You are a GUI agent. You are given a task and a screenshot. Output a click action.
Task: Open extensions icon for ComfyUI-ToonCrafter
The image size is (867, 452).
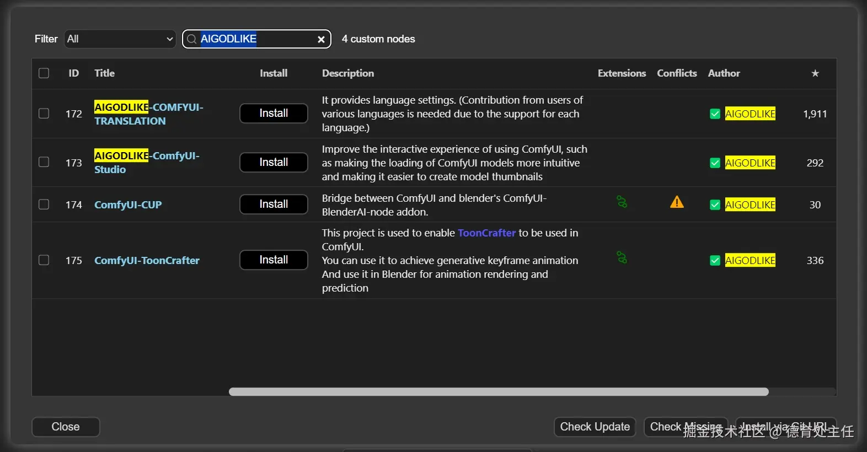(622, 258)
